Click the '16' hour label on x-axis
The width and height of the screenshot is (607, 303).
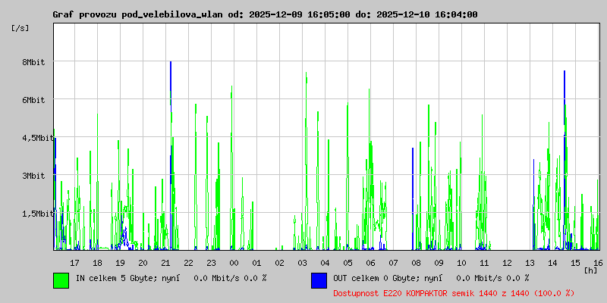click(x=597, y=263)
